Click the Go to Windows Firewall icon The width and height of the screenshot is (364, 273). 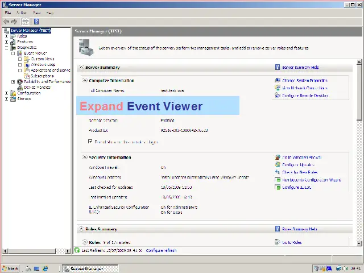click(x=278, y=157)
